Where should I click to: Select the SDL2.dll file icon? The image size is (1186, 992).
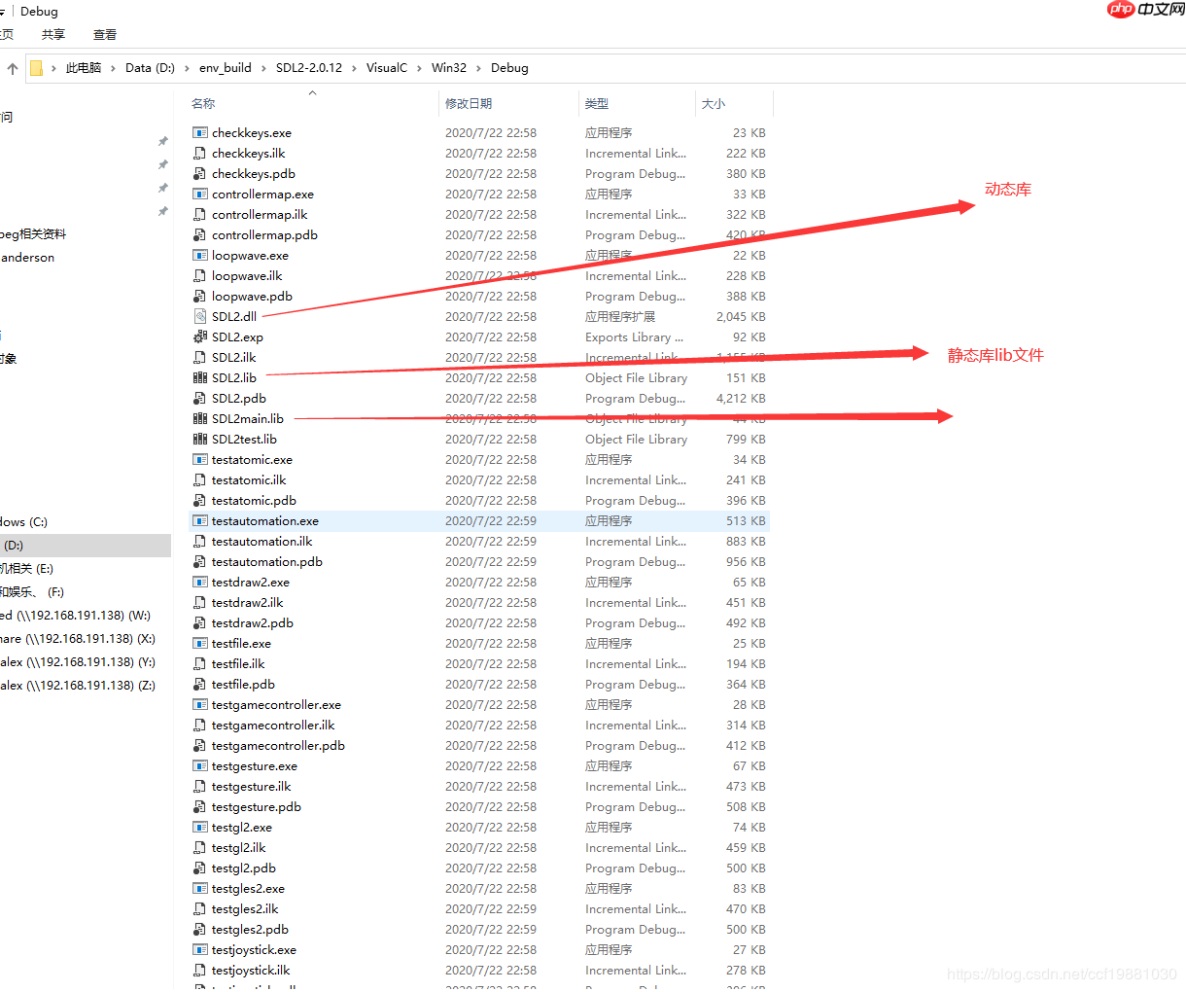point(199,317)
